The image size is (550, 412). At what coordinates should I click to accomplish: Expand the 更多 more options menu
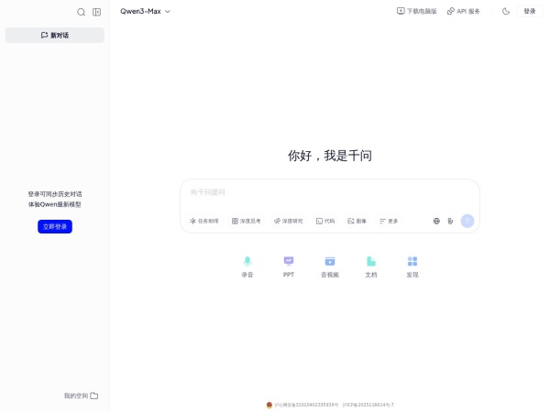[x=389, y=221]
